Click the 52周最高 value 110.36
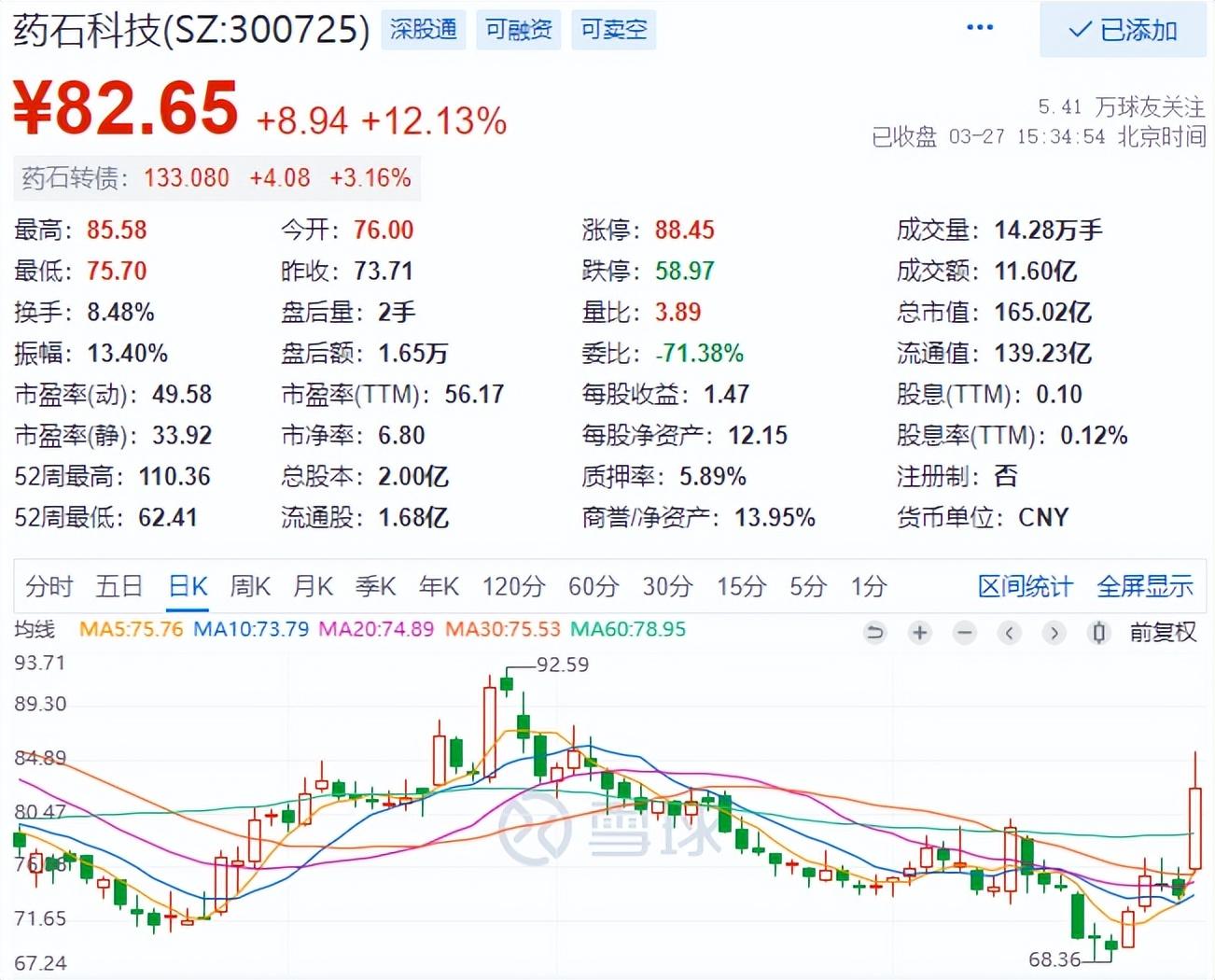Image resolution: width=1215 pixels, height=980 pixels. point(175,476)
